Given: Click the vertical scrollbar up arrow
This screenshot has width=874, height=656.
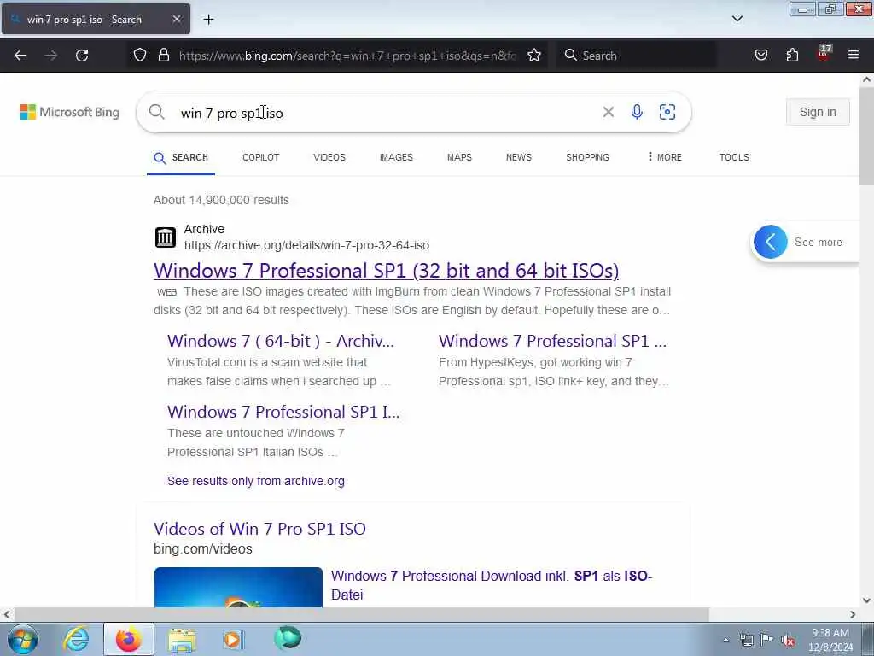Looking at the screenshot, I should click(x=867, y=79).
